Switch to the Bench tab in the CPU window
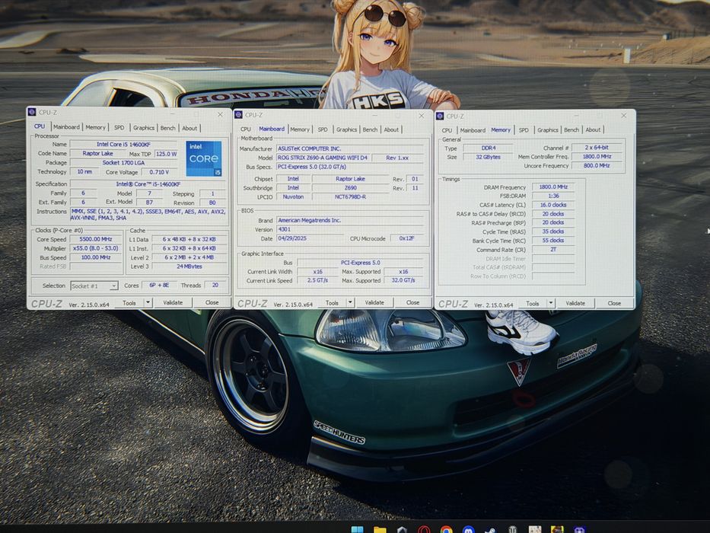Screen dimensions: 710x533 click(x=167, y=128)
